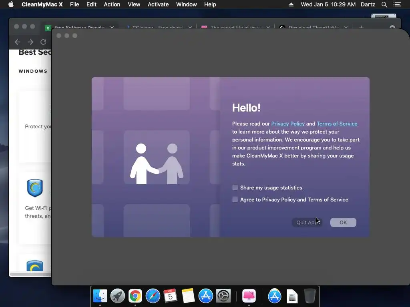Open Calendar icon showing 5 in Dock
Screen dimensions: 410x307
170,296
